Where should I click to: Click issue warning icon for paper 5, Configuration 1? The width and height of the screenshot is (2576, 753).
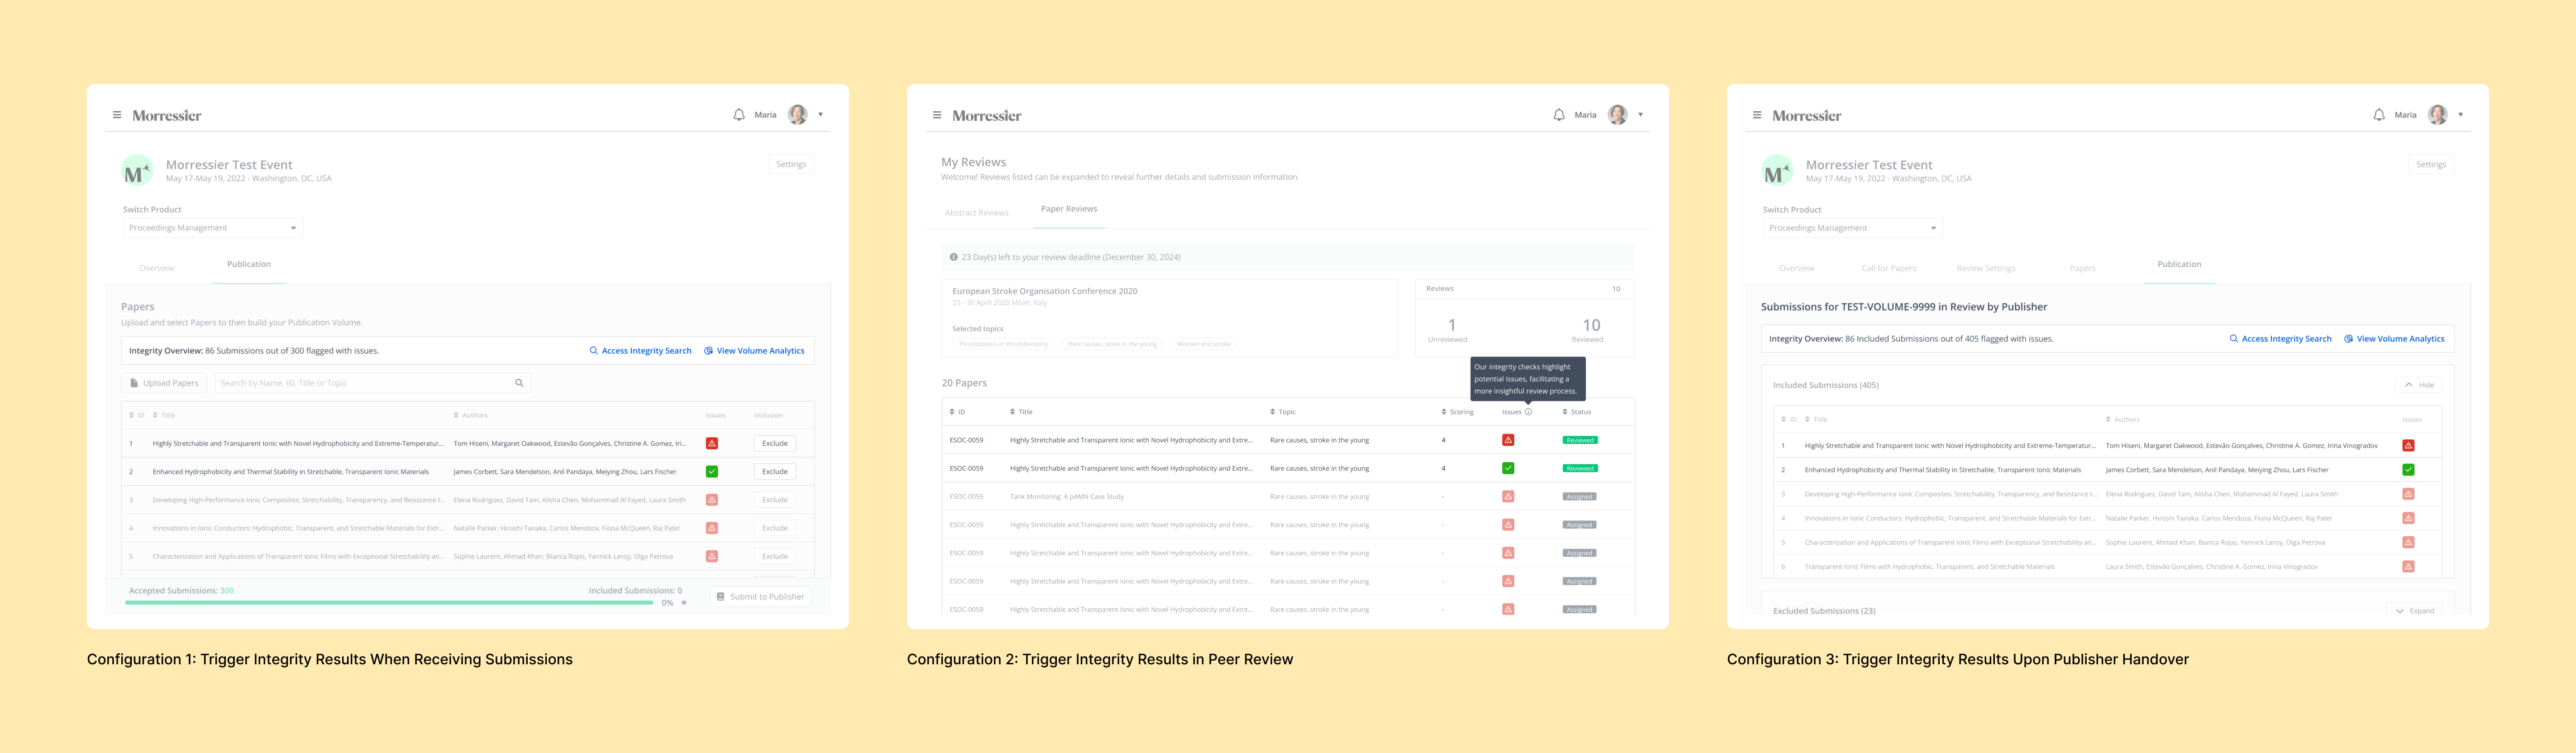click(x=712, y=556)
